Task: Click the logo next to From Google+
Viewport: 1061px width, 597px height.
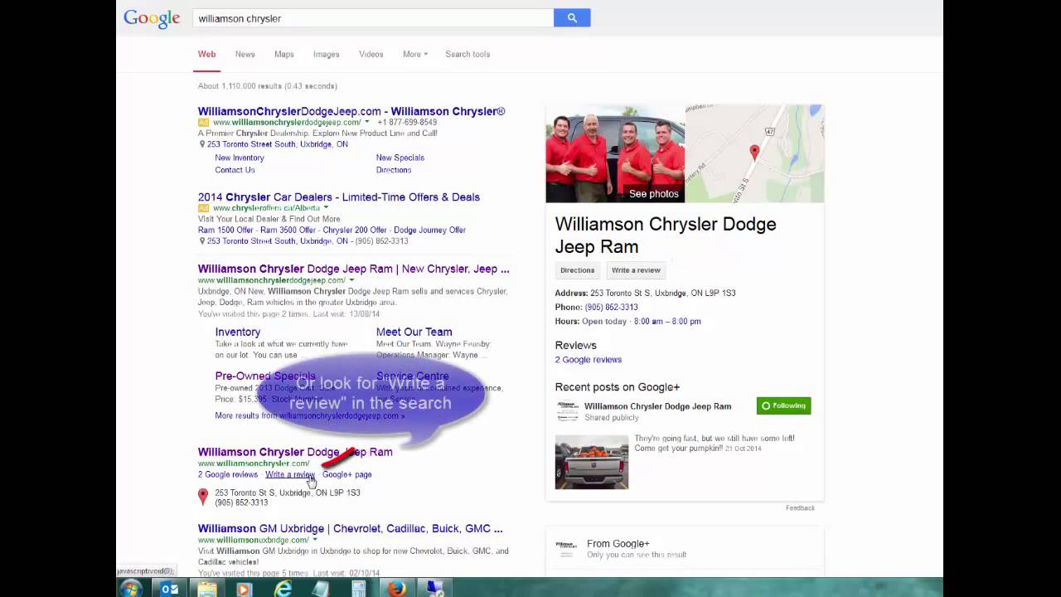Action: tap(566, 548)
